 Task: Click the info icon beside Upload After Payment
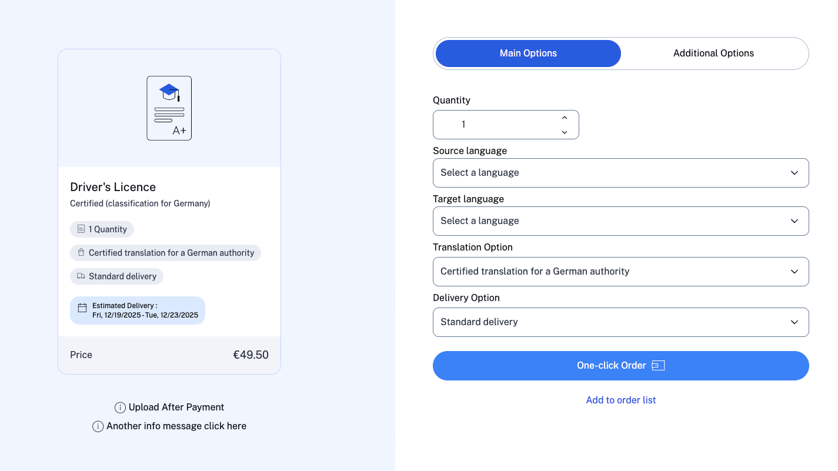tap(120, 407)
